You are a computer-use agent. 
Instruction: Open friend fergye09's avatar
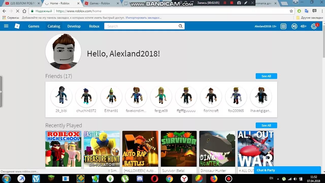(x=161, y=97)
